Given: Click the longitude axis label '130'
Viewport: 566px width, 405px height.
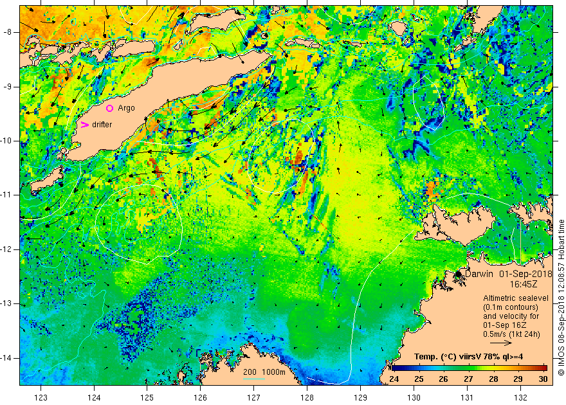Looking at the screenshot, I should tap(414, 398).
